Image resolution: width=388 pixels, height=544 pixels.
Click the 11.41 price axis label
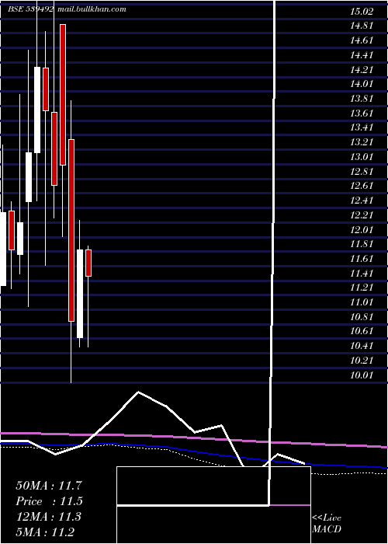tap(362, 273)
